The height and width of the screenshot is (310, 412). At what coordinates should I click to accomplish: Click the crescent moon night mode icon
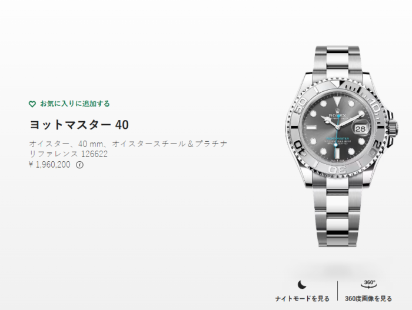point(302,285)
